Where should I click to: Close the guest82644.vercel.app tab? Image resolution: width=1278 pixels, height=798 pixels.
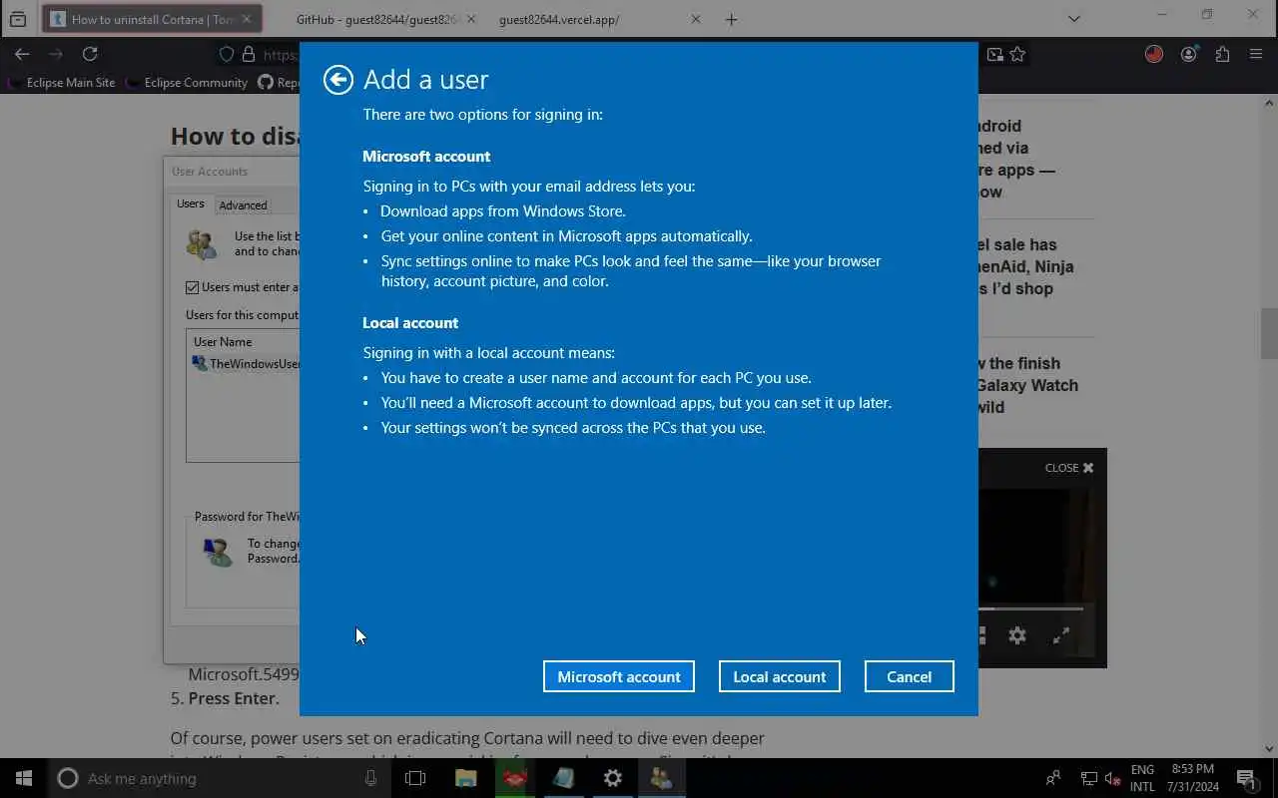696,19
